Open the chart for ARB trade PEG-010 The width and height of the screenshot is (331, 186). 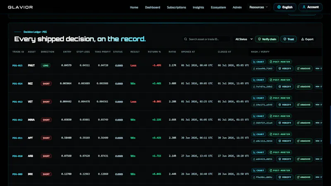tap(258, 153)
